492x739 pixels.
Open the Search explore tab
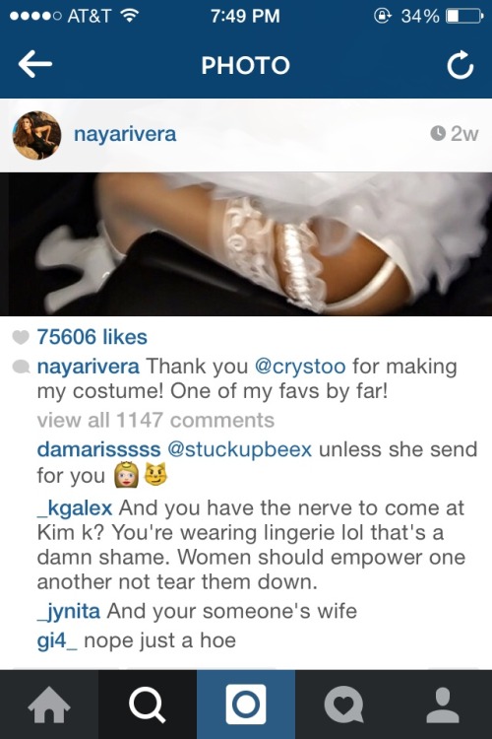[148, 705]
